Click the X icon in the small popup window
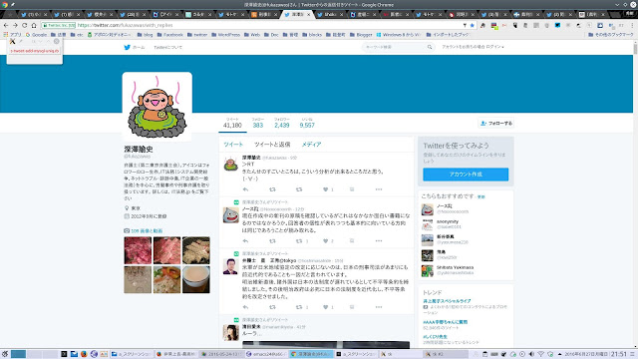The image size is (638, 359). point(12,41)
